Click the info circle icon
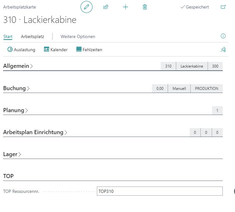Screen dimensions: 235x212 point(223,36)
